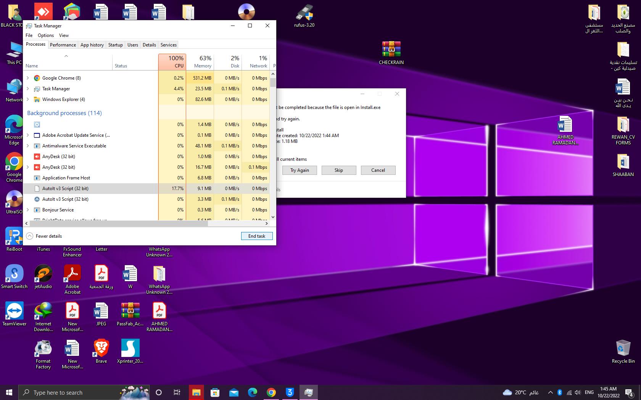Screen dimensions: 641x400
Task: Open Adobe Acrobat desktop shortcut
Action: pos(72,274)
